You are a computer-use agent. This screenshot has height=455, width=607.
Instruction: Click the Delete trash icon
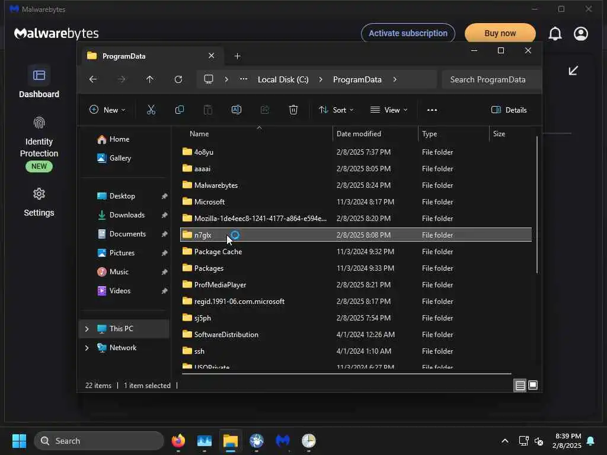293,110
